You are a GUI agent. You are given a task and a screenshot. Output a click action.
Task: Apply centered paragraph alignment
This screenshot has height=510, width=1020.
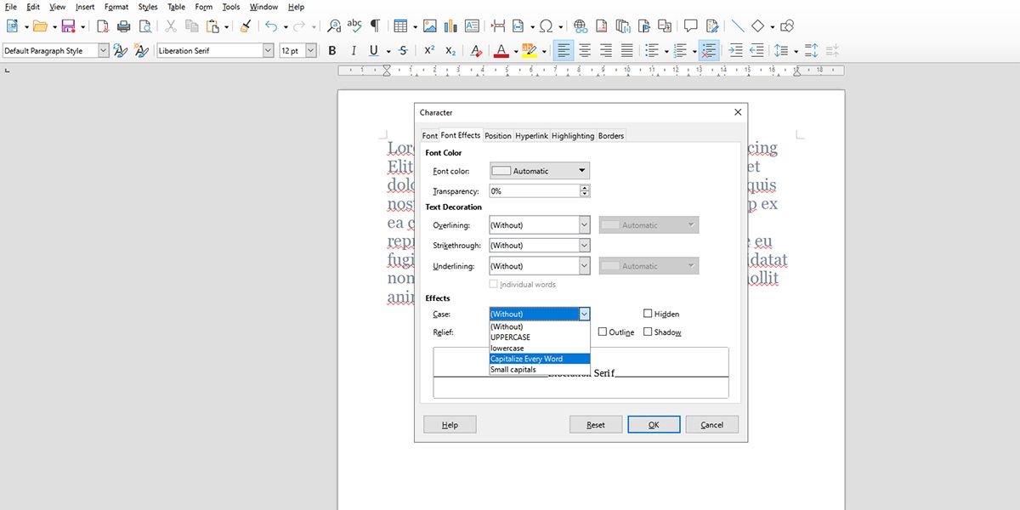(x=584, y=51)
